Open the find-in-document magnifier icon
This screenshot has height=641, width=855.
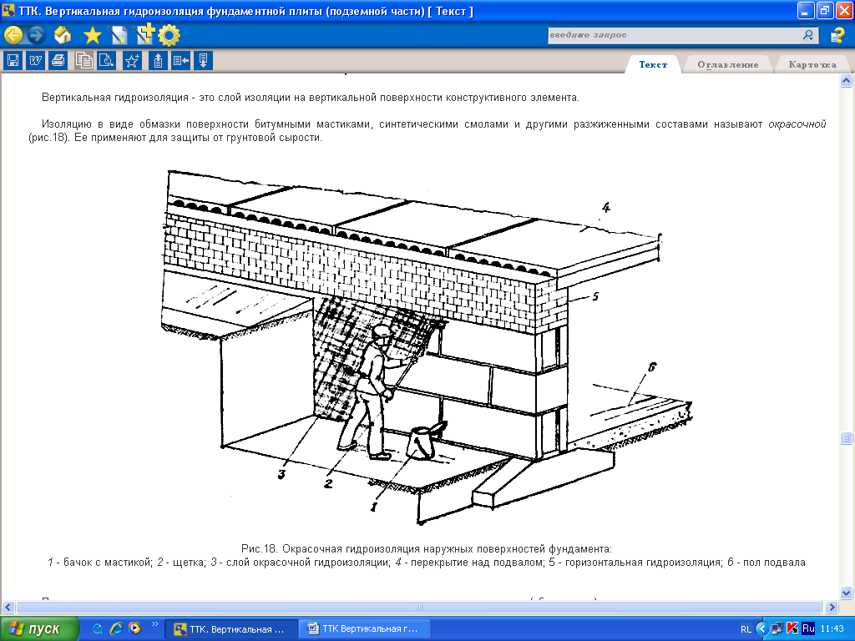(106, 60)
